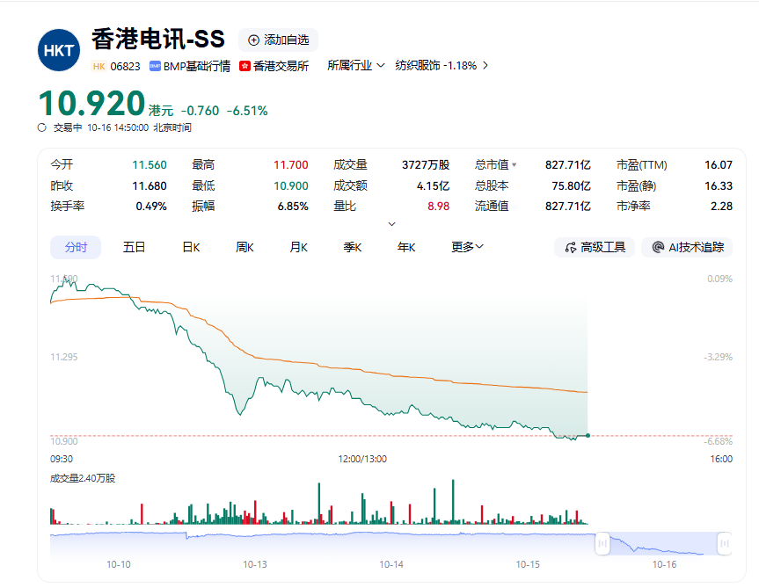
Task: Click the 今开 value 11.560
Action: [x=150, y=165]
